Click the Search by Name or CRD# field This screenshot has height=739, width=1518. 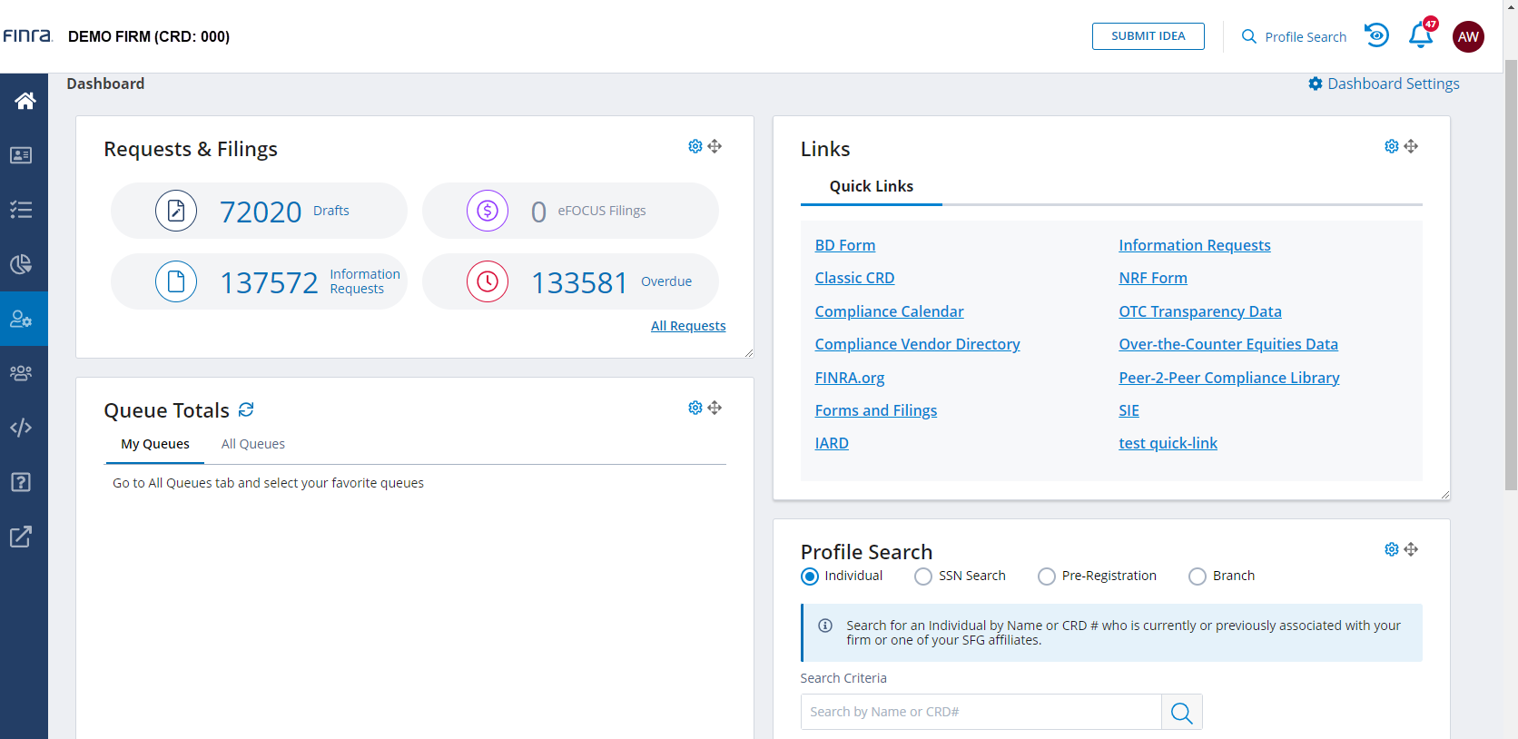point(981,712)
